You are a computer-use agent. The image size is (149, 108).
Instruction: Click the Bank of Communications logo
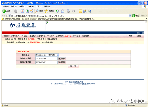click(x=23, y=25)
